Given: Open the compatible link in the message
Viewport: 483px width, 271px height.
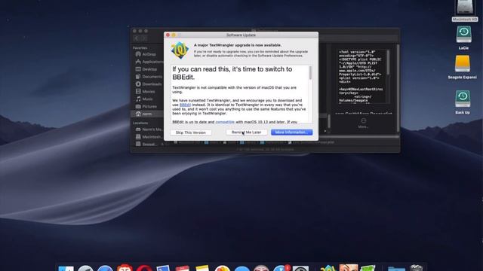Looking at the screenshot, I should (225, 122).
